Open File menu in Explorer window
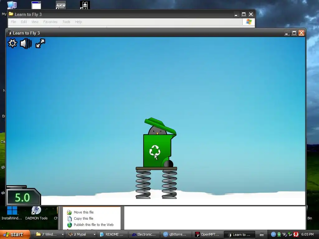 (13, 22)
